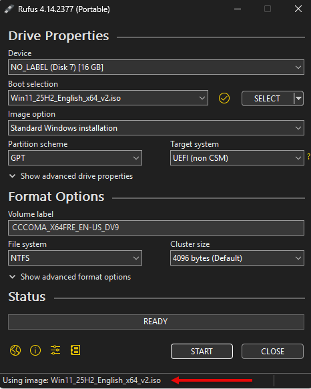Click the checksum checkmark icon
The height and width of the screenshot is (389, 311).
click(x=224, y=98)
